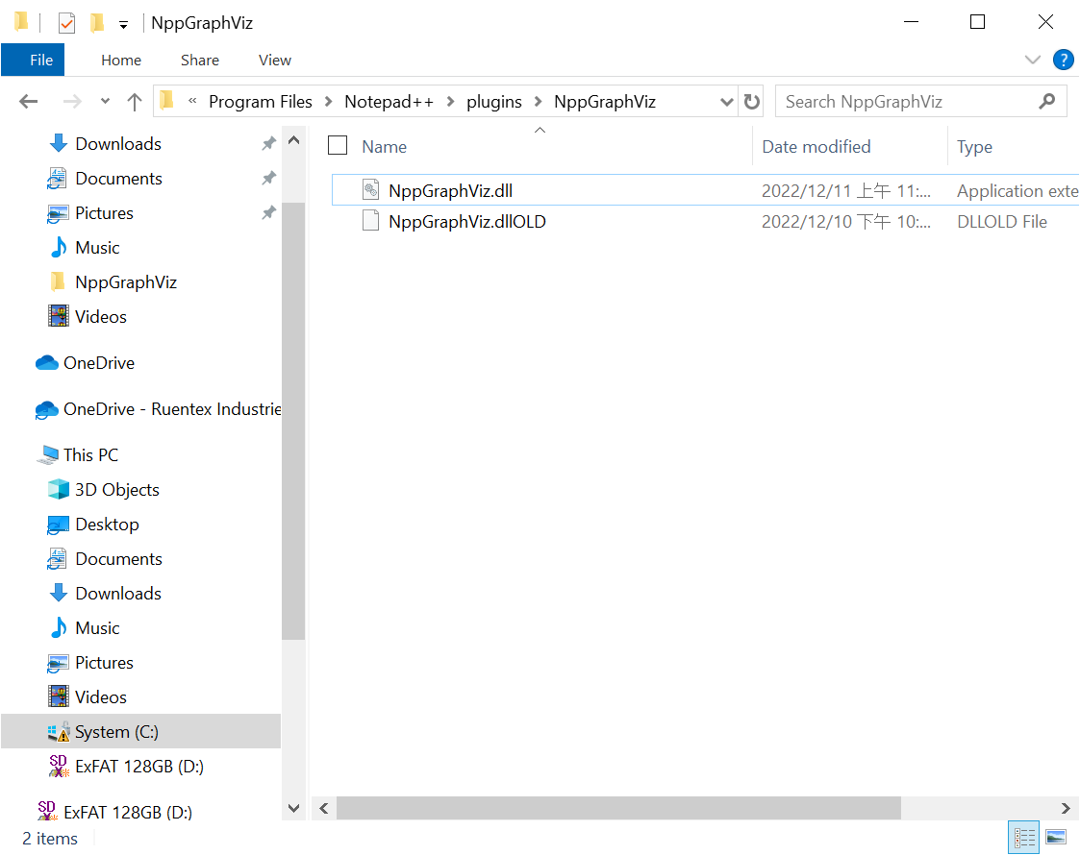The image size is (1080, 855).
Task: Refresh the NppGraphViz folder view
Action: (x=751, y=102)
